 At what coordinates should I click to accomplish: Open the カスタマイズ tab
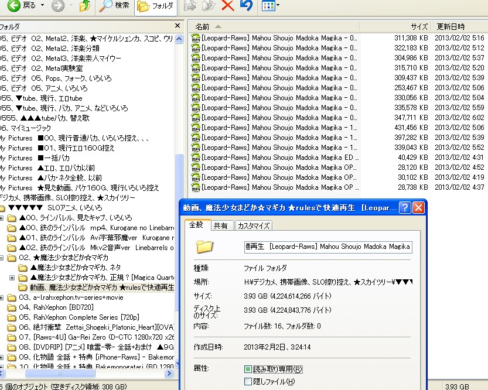[253, 226]
